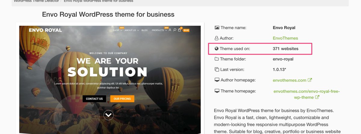Screen dimensions: 361x134
Task: Click the copy icon beside Last version
Action: (x=217, y=70)
